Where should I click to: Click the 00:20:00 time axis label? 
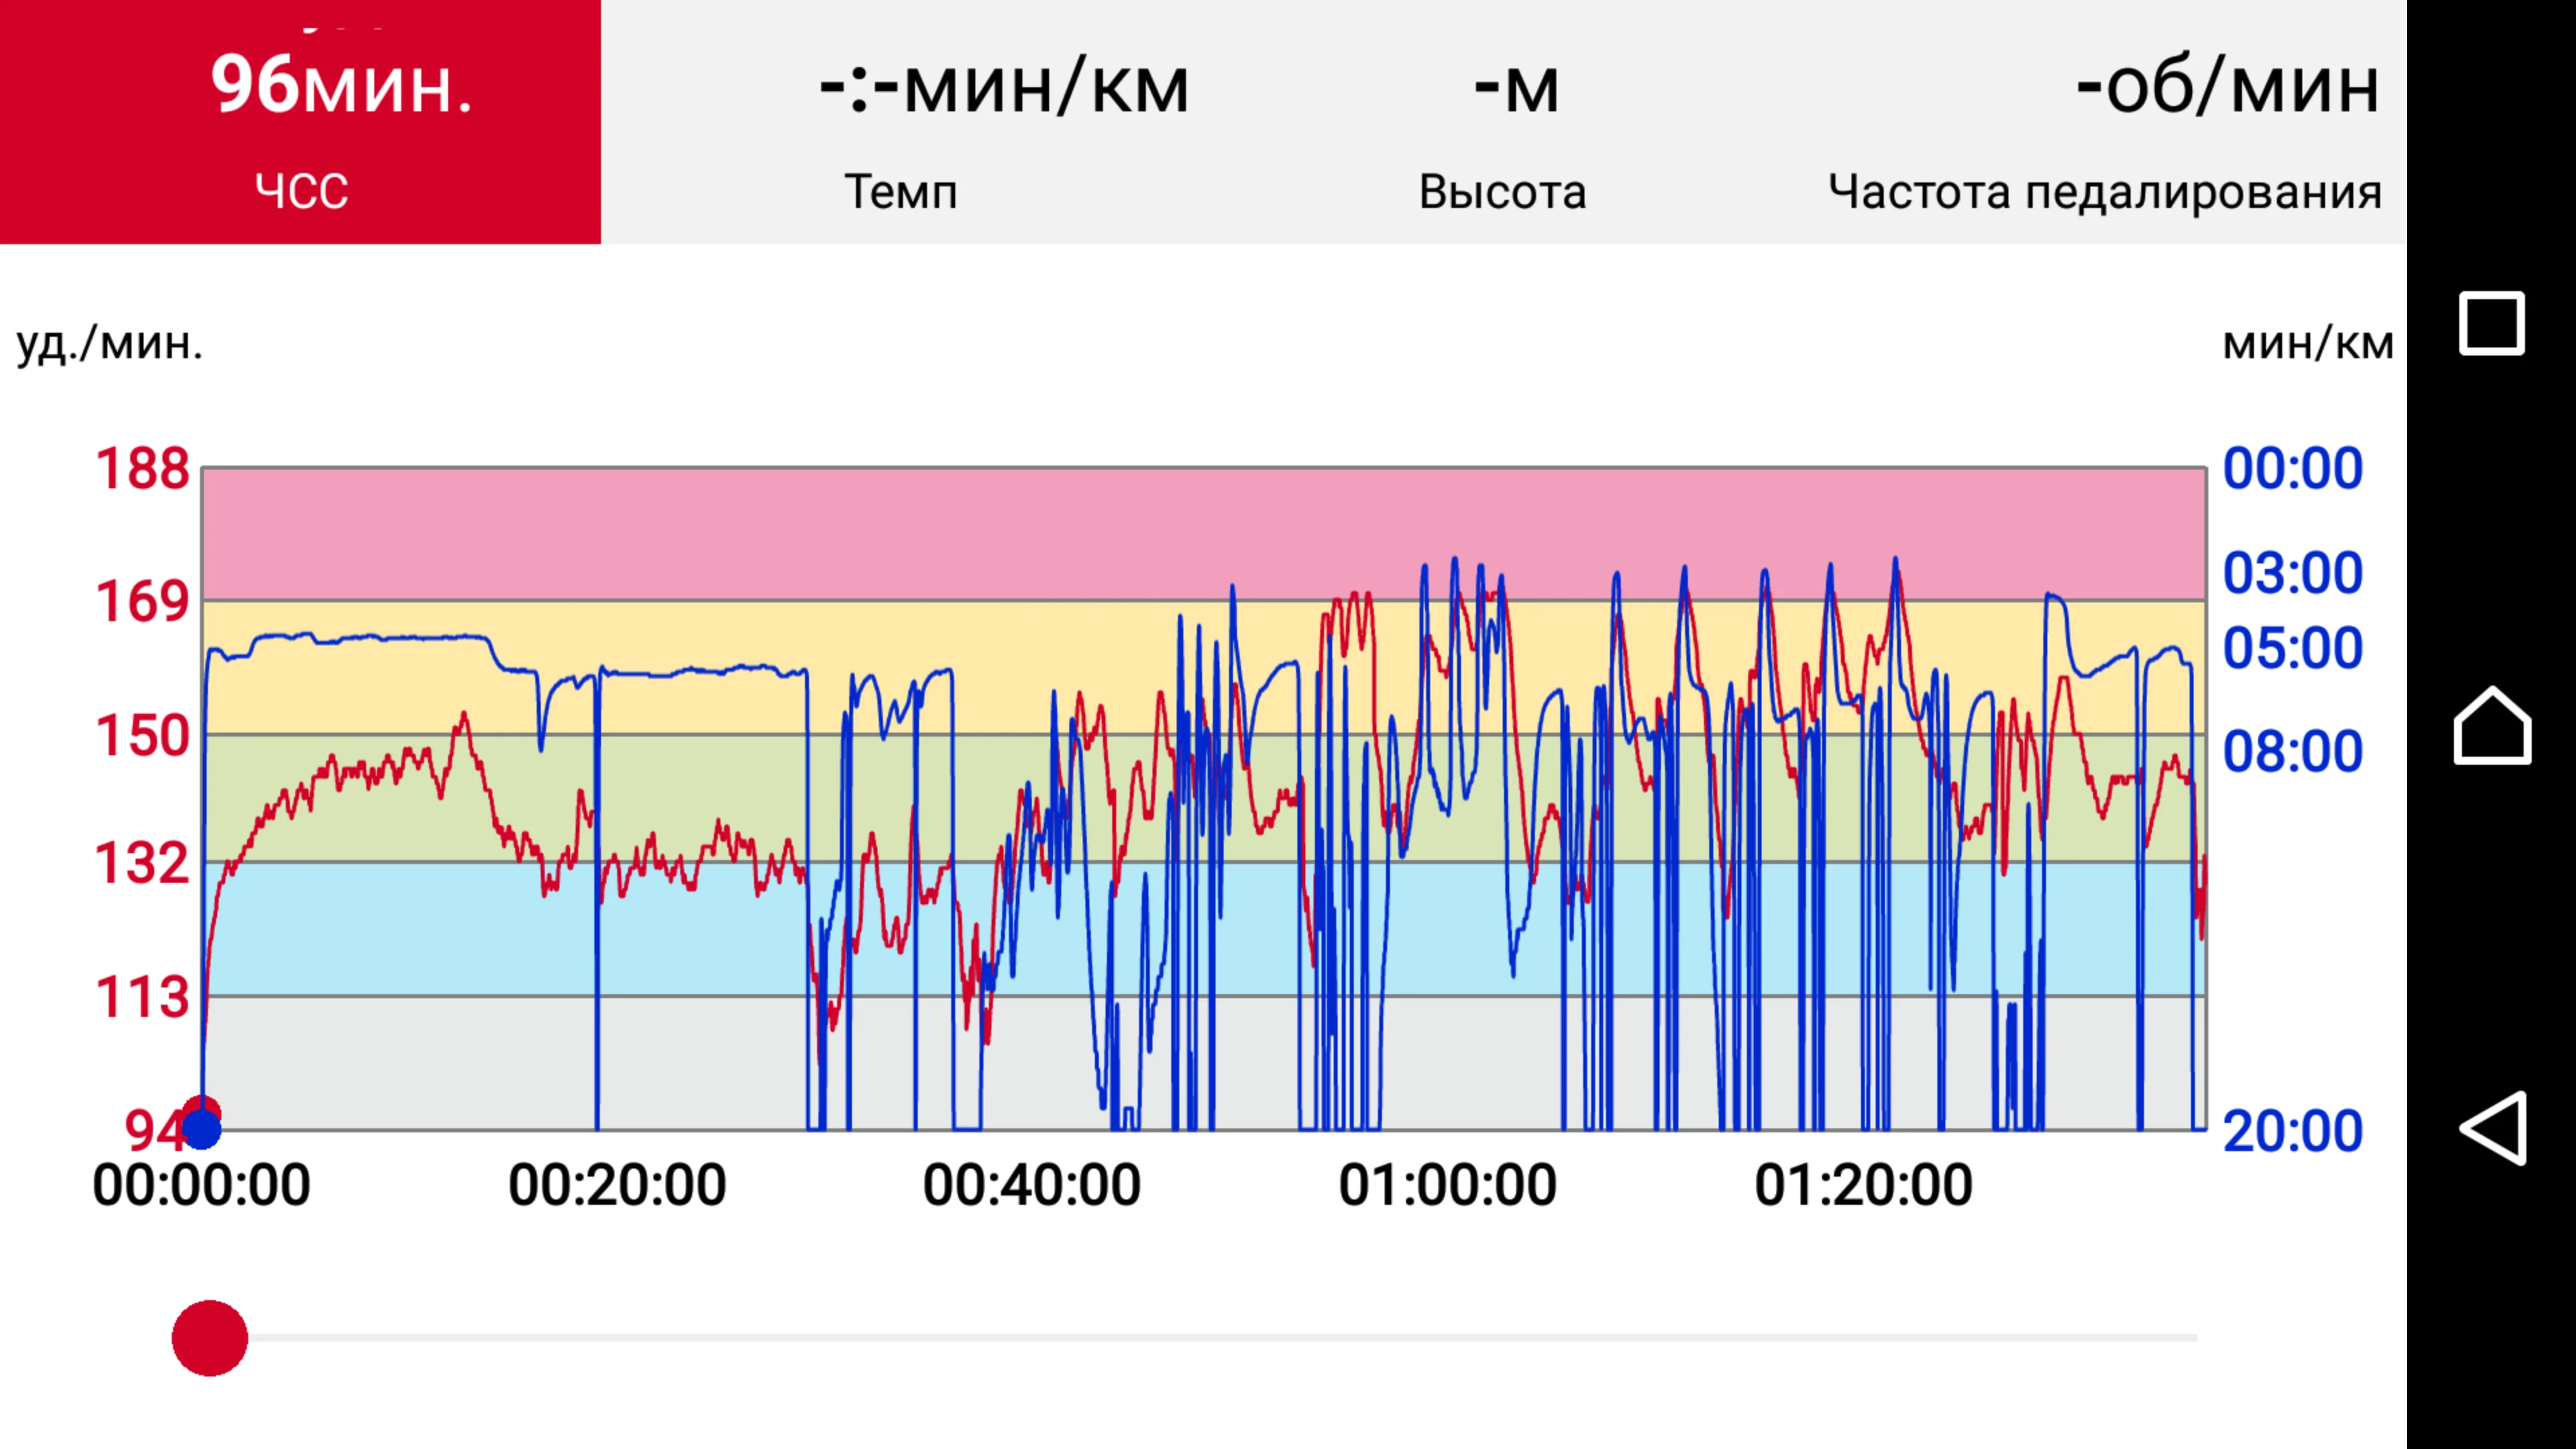coord(617,1186)
